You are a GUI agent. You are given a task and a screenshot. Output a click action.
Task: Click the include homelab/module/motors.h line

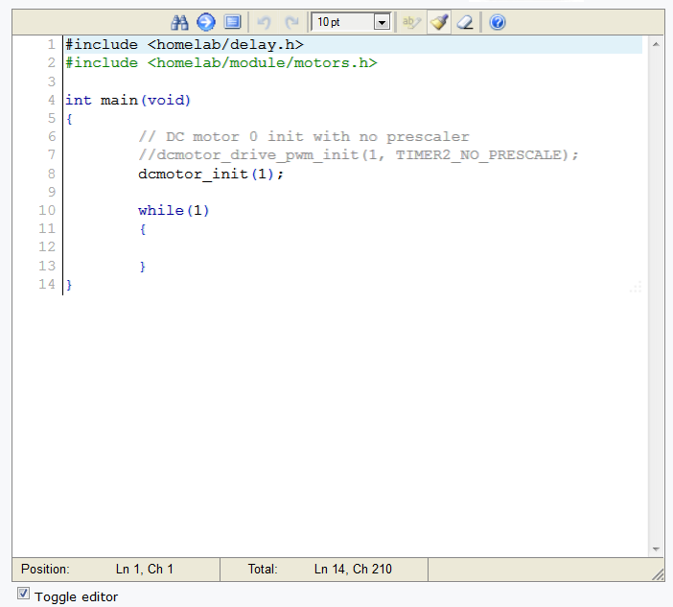[220, 62]
